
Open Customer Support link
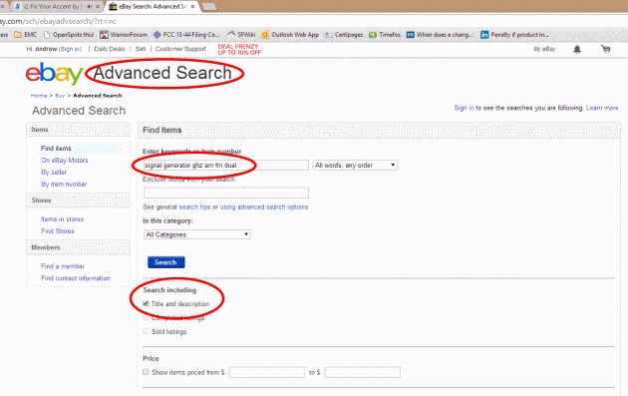click(x=180, y=49)
